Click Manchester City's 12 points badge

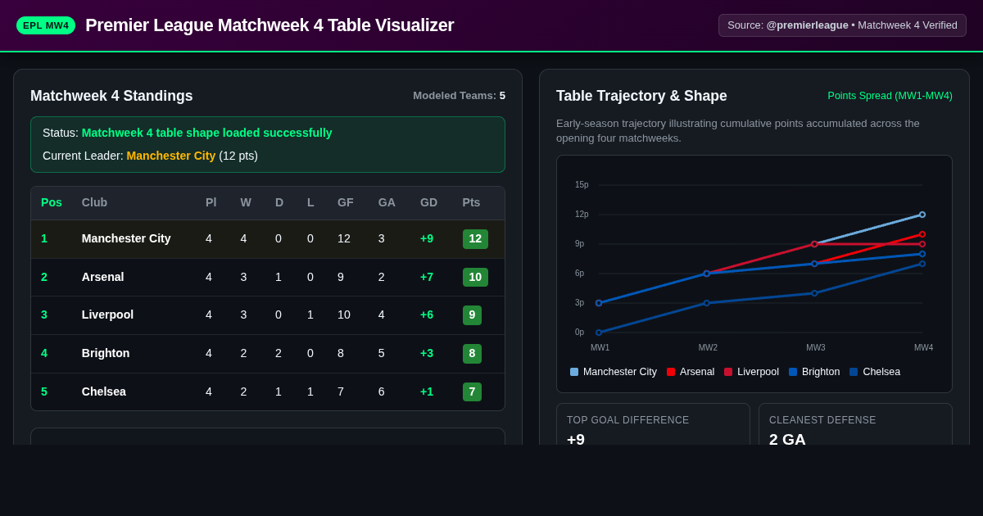(475, 239)
